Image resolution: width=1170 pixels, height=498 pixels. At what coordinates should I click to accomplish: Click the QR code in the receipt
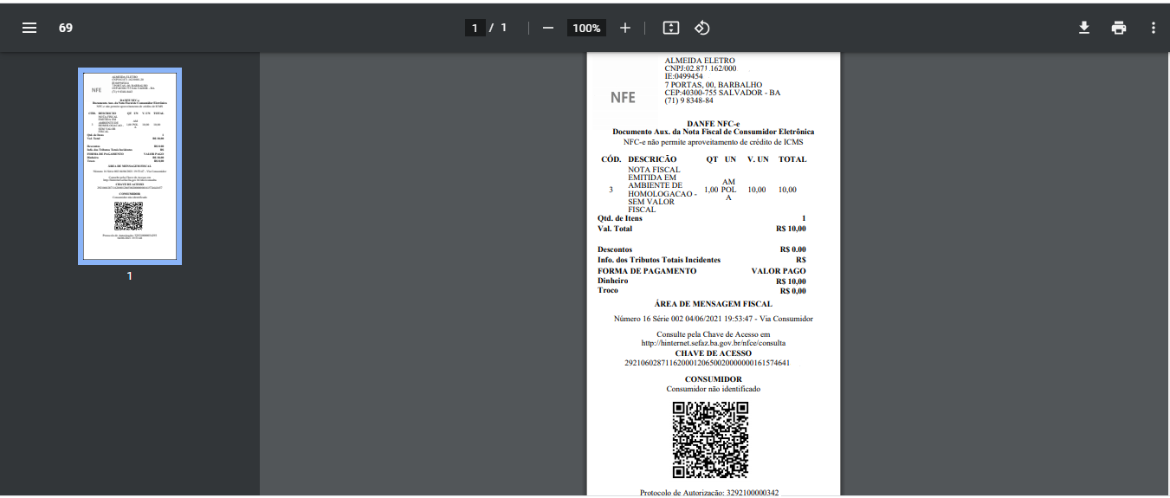(711, 440)
